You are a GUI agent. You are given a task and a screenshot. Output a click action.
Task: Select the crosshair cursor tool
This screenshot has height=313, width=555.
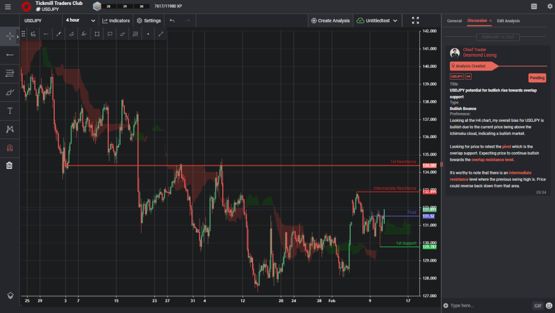(9, 36)
